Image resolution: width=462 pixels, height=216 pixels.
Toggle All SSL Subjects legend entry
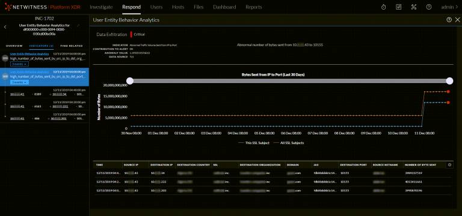[x=289, y=143]
